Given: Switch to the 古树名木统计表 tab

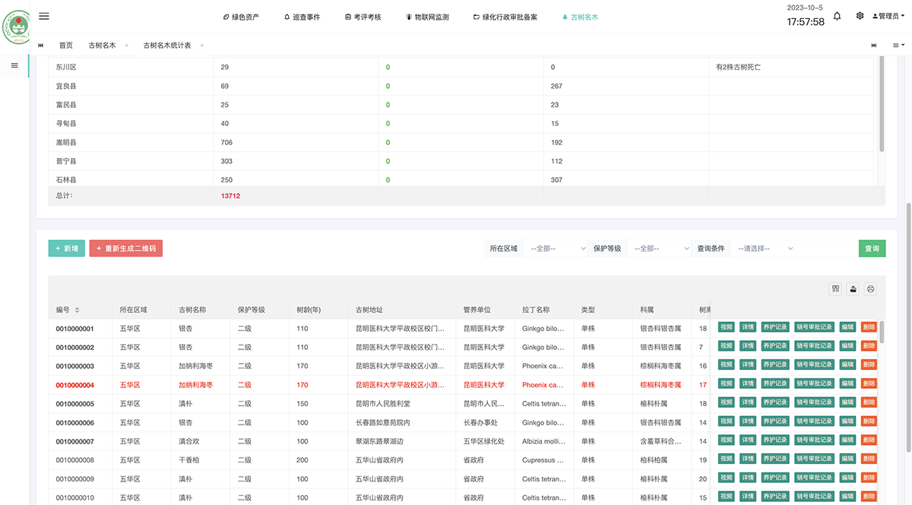Looking at the screenshot, I should 167,46.
